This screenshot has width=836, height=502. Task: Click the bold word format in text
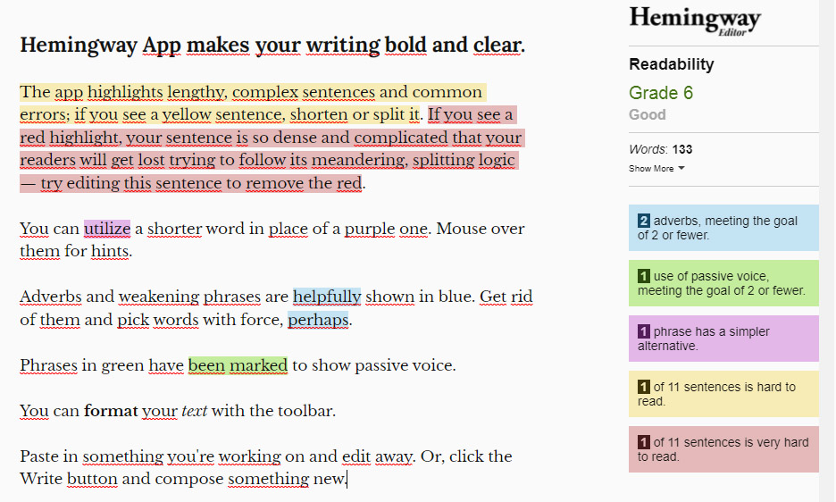[x=111, y=411]
